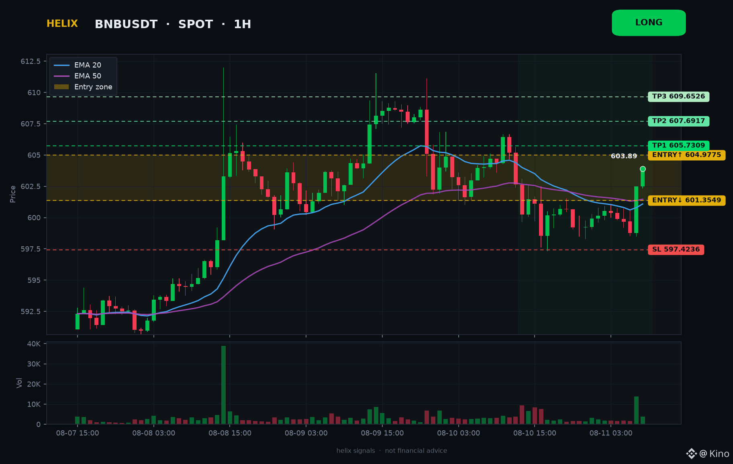The width and height of the screenshot is (733, 464).
Task: Select the TP3 609.6526 label
Action: click(678, 96)
